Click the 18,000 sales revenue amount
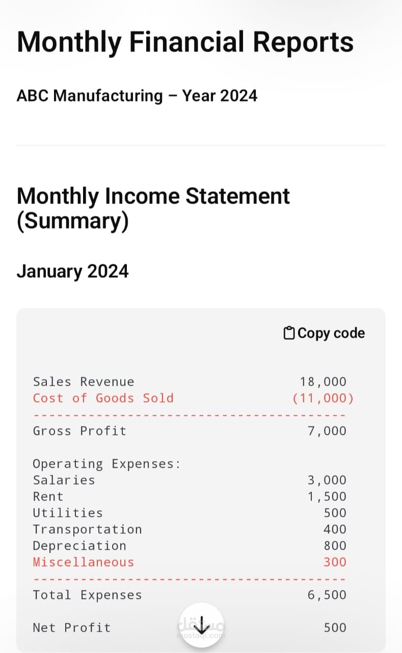 (323, 382)
